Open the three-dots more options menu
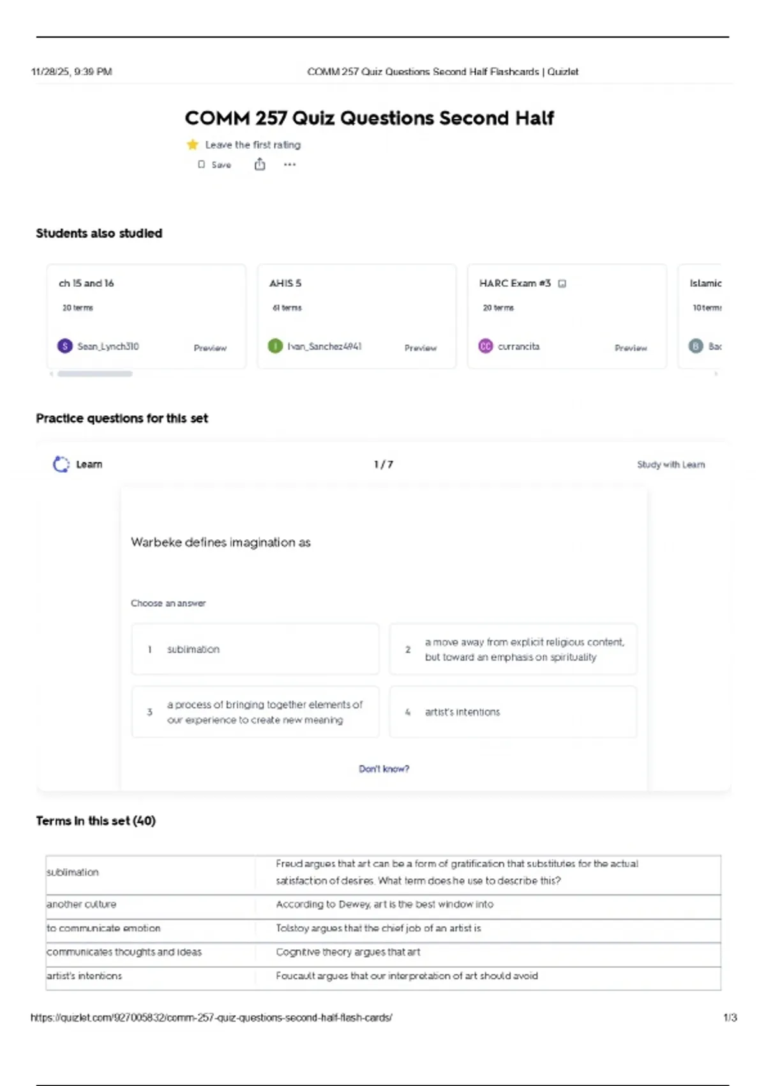766x1086 pixels. click(290, 165)
